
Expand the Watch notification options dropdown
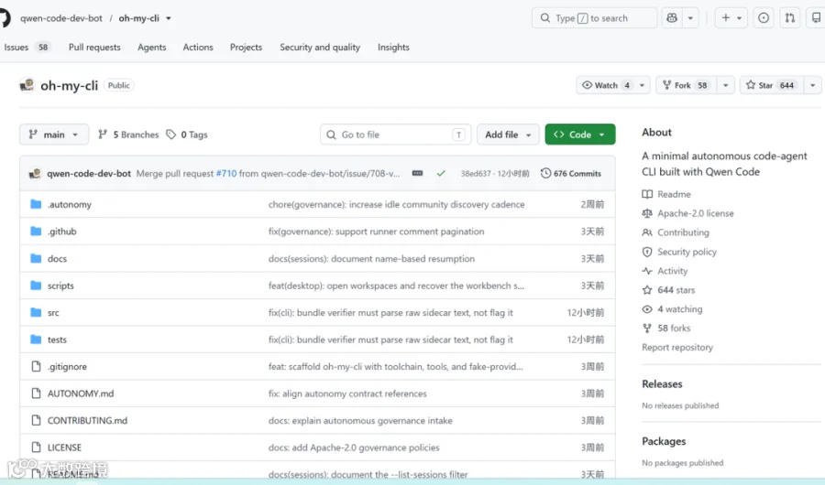642,85
